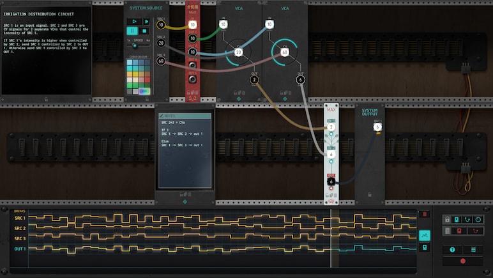Click the second VCA IN jack
This screenshot has width=493, height=278.
(269, 24)
